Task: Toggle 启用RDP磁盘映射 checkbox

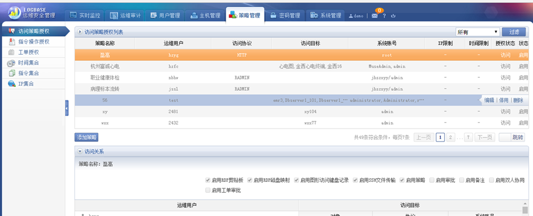Action: [x=249, y=180]
